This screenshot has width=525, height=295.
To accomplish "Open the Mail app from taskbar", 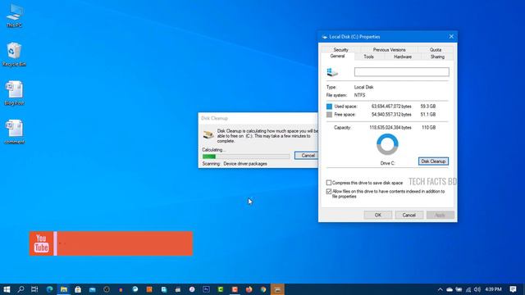I will tap(93, 289).
